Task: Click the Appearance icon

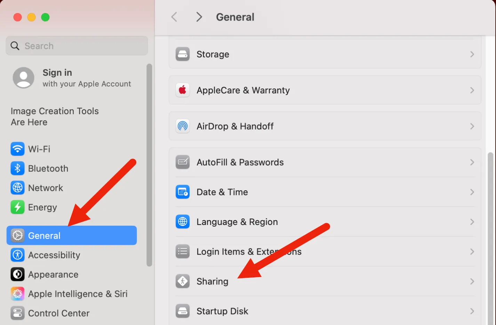Action: [x=17, y=274]
